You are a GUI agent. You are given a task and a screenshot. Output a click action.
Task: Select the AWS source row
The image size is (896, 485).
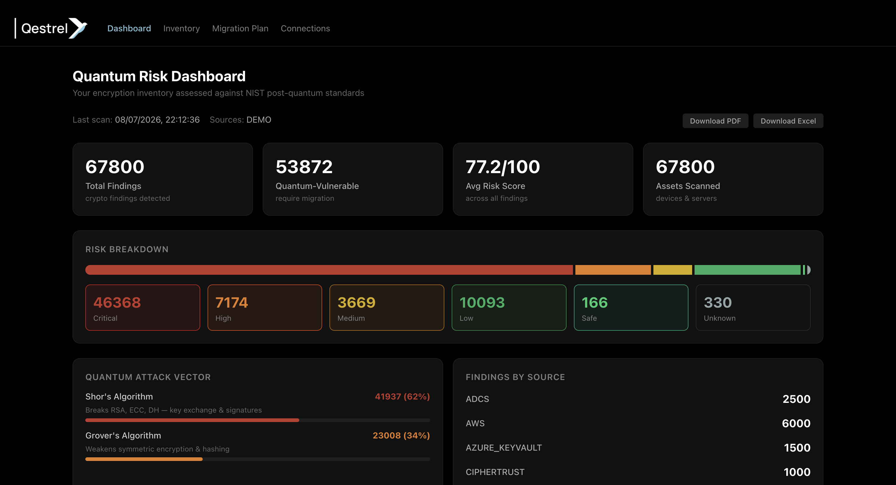pyautogui.click(x=638, y=423)
